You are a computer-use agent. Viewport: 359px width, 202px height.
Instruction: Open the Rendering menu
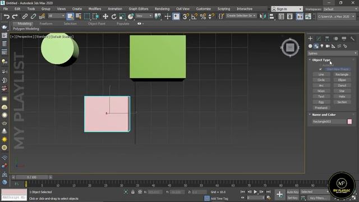click(162, 9)
